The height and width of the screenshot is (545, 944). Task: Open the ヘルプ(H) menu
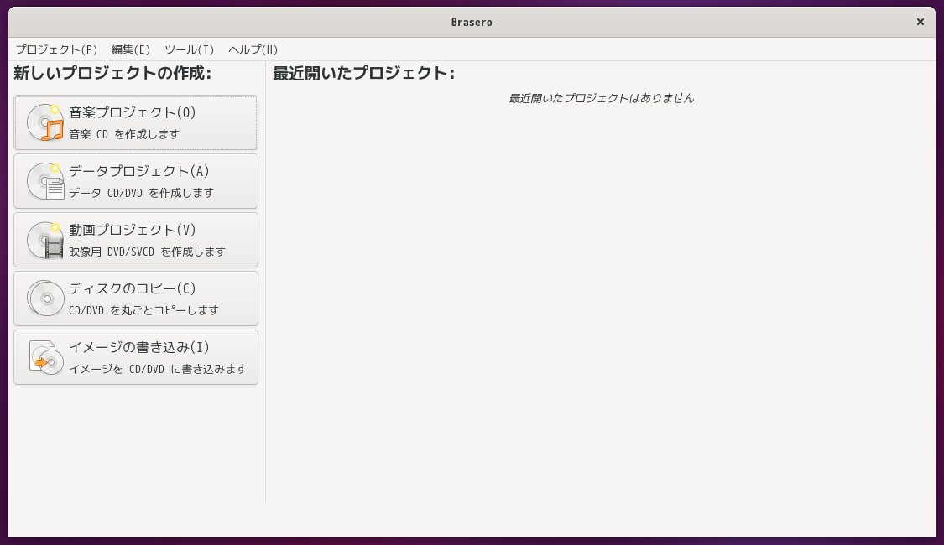pos(253,49)
